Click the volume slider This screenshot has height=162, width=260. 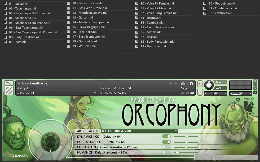(x=241, y=94)
